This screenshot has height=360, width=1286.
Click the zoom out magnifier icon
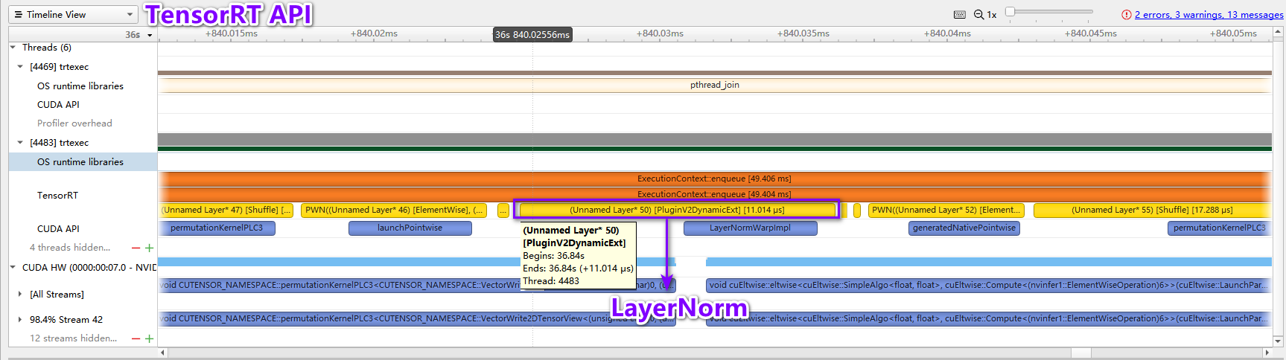coord(979,15)
